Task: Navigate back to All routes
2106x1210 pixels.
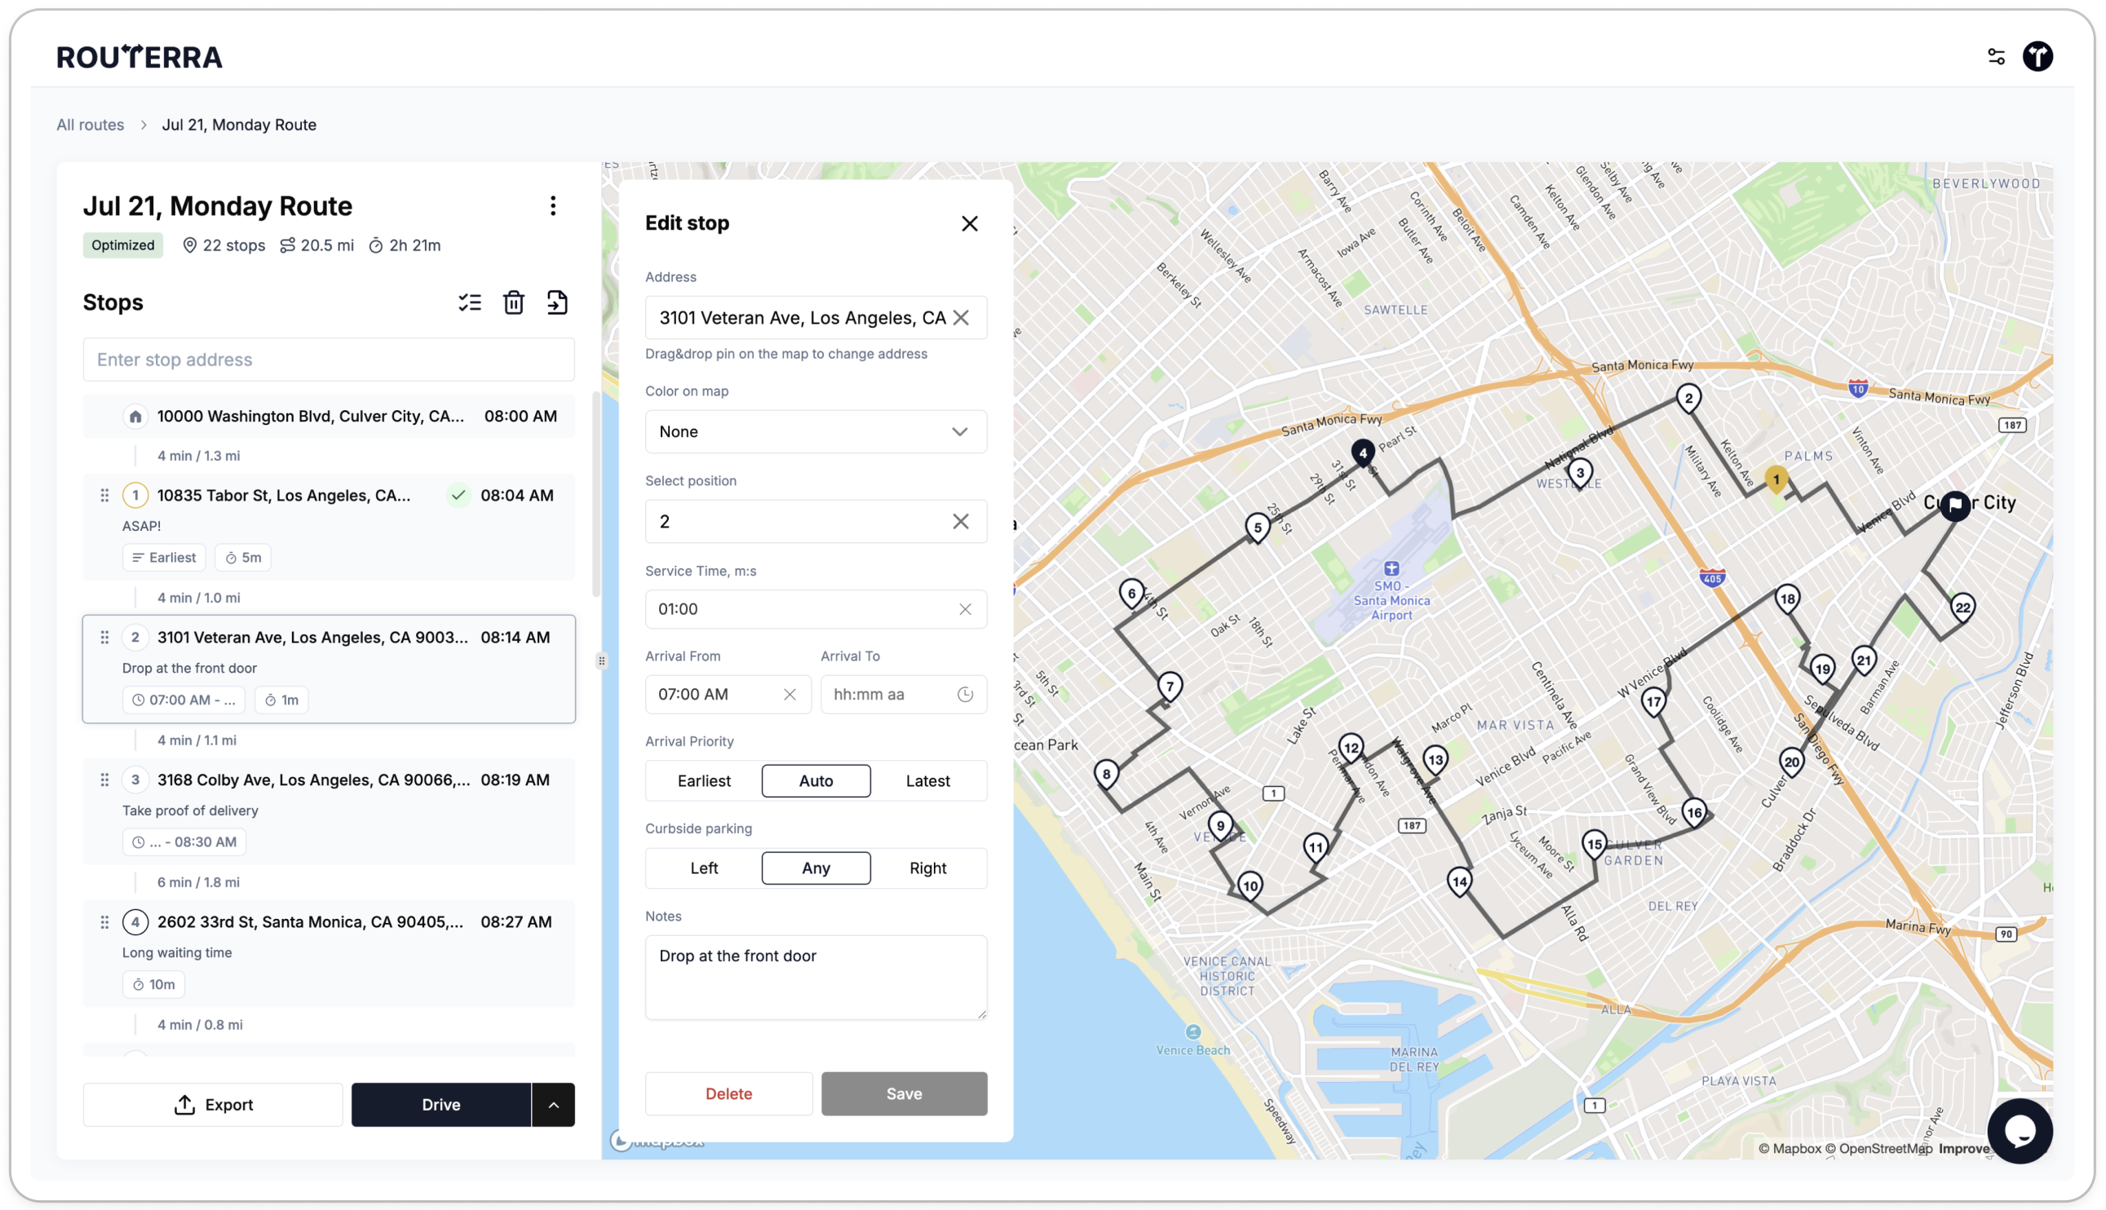Action: (x=90, y=124)
